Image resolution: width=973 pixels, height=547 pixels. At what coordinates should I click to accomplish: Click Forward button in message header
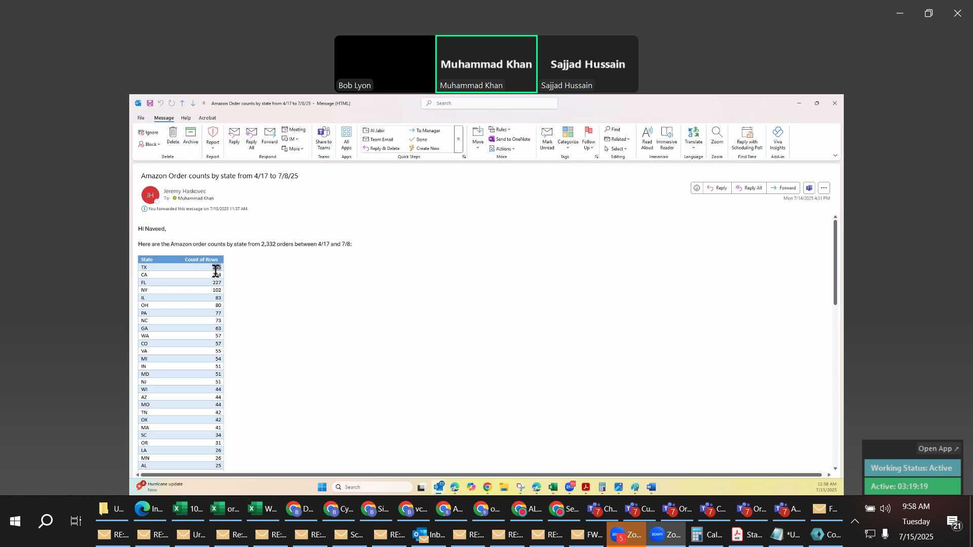[783, 188]
